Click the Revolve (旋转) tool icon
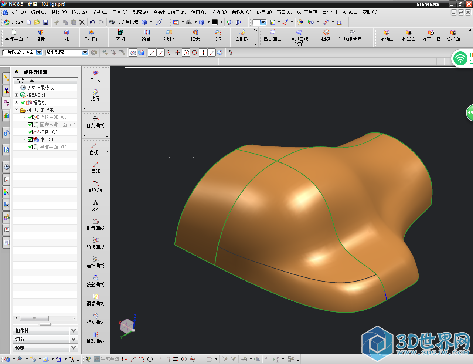This screenshot has width=473, height=364. [x=40, y=36]
